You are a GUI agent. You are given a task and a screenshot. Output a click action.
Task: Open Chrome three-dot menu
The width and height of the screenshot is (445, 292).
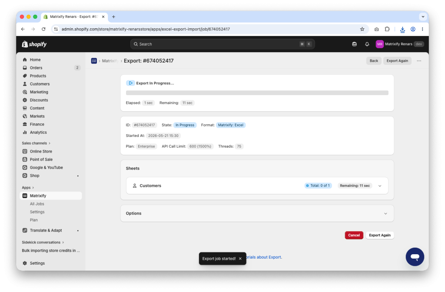tap(422, 29)
